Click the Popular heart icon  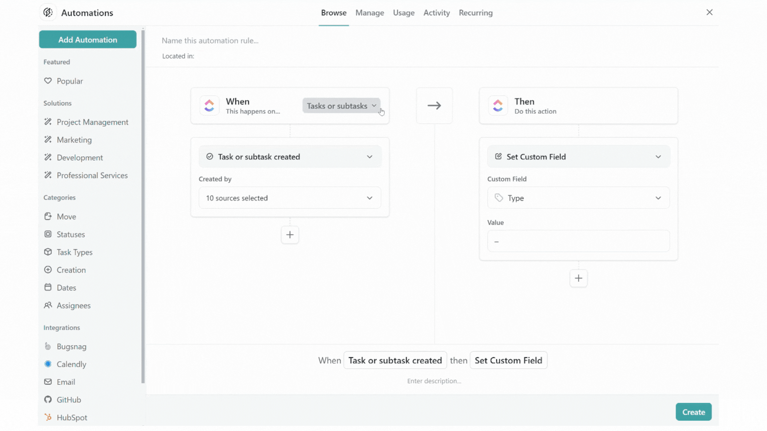click(48, 81)
